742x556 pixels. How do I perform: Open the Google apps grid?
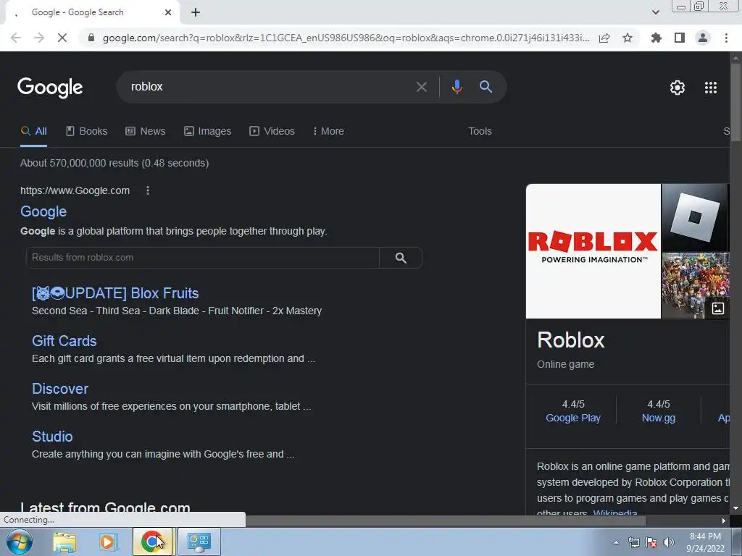(x=711, y=88)
